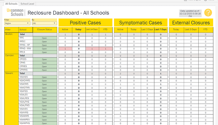Click the red Active cell for RPHS - MW
Image resolution: width=218 pixels, height=125 pixels.
[x=65, y=49]
